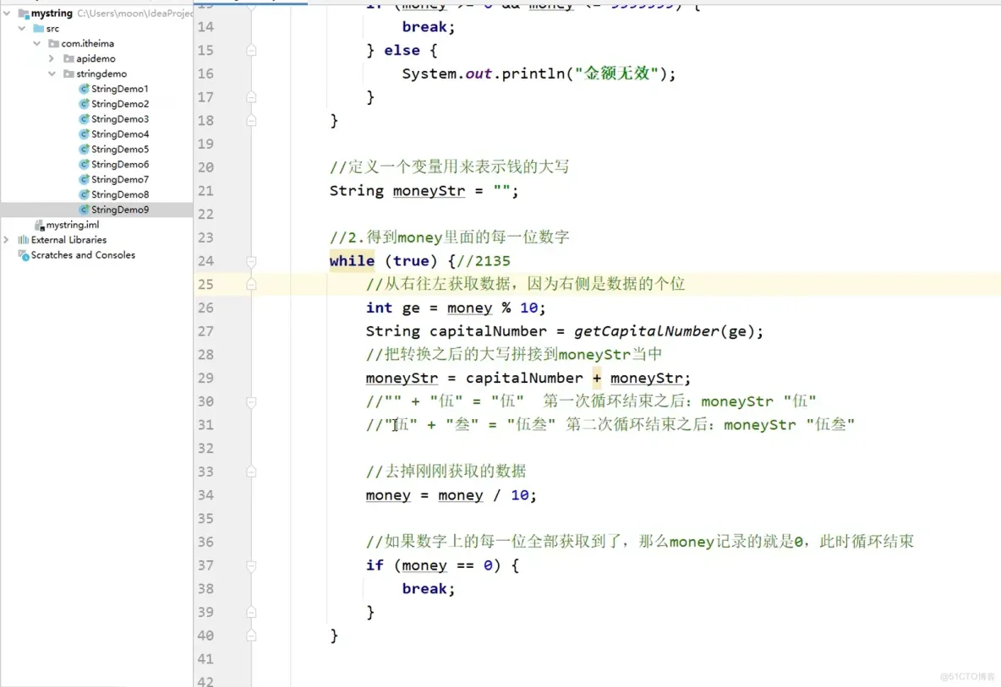Select the src folder label
Viewport: 1001px width, 687px height.
[52, 28]
